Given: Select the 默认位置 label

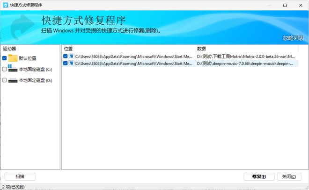Looking at the screenshot, I should pos(28,58).
